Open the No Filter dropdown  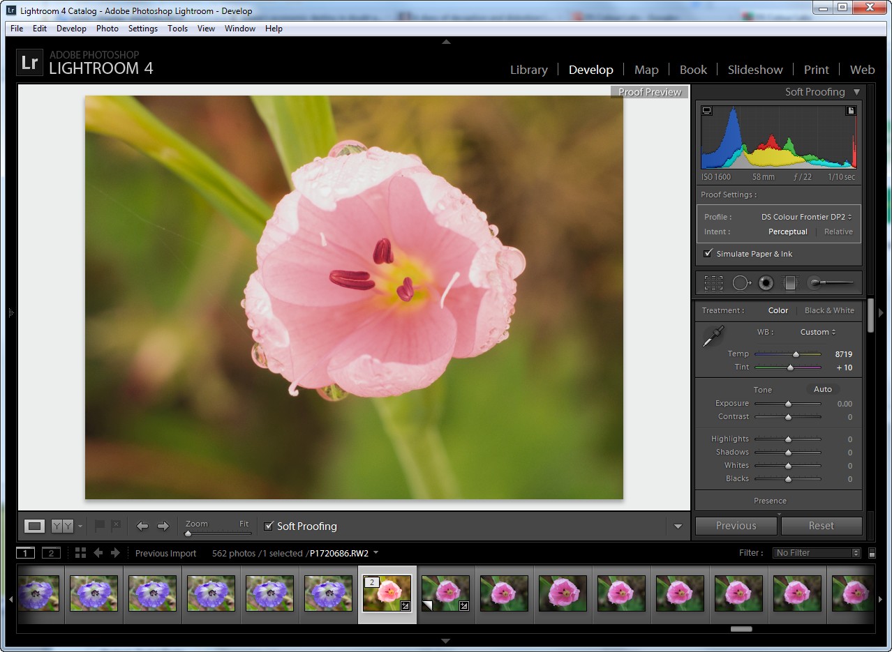click(817, 553)
